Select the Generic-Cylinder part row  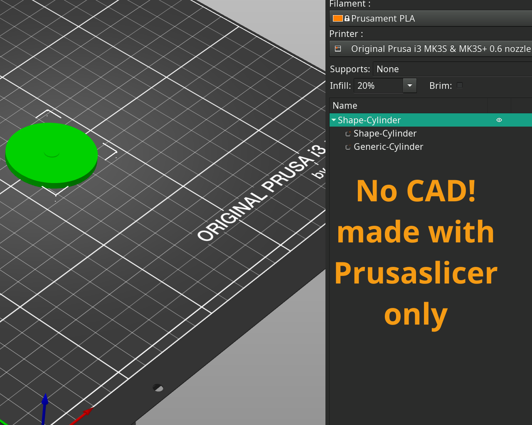(x=431, y=147)
